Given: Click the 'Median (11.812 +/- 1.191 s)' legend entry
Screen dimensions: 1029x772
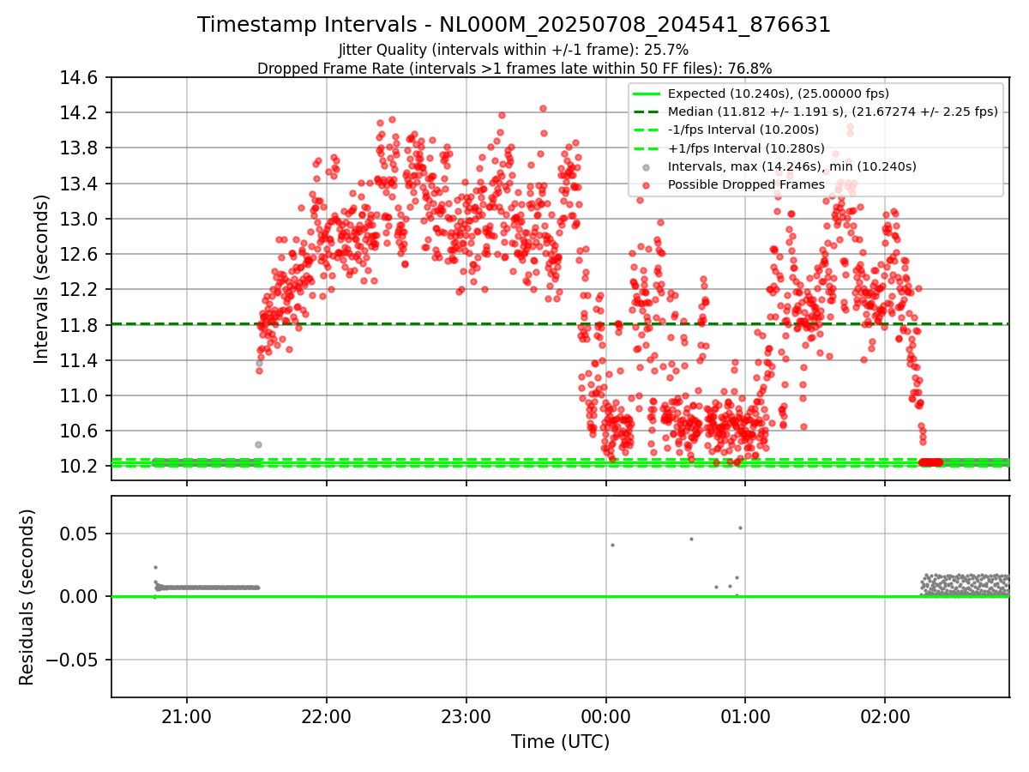Looking at the screenshot, I should tap(833, 112).
